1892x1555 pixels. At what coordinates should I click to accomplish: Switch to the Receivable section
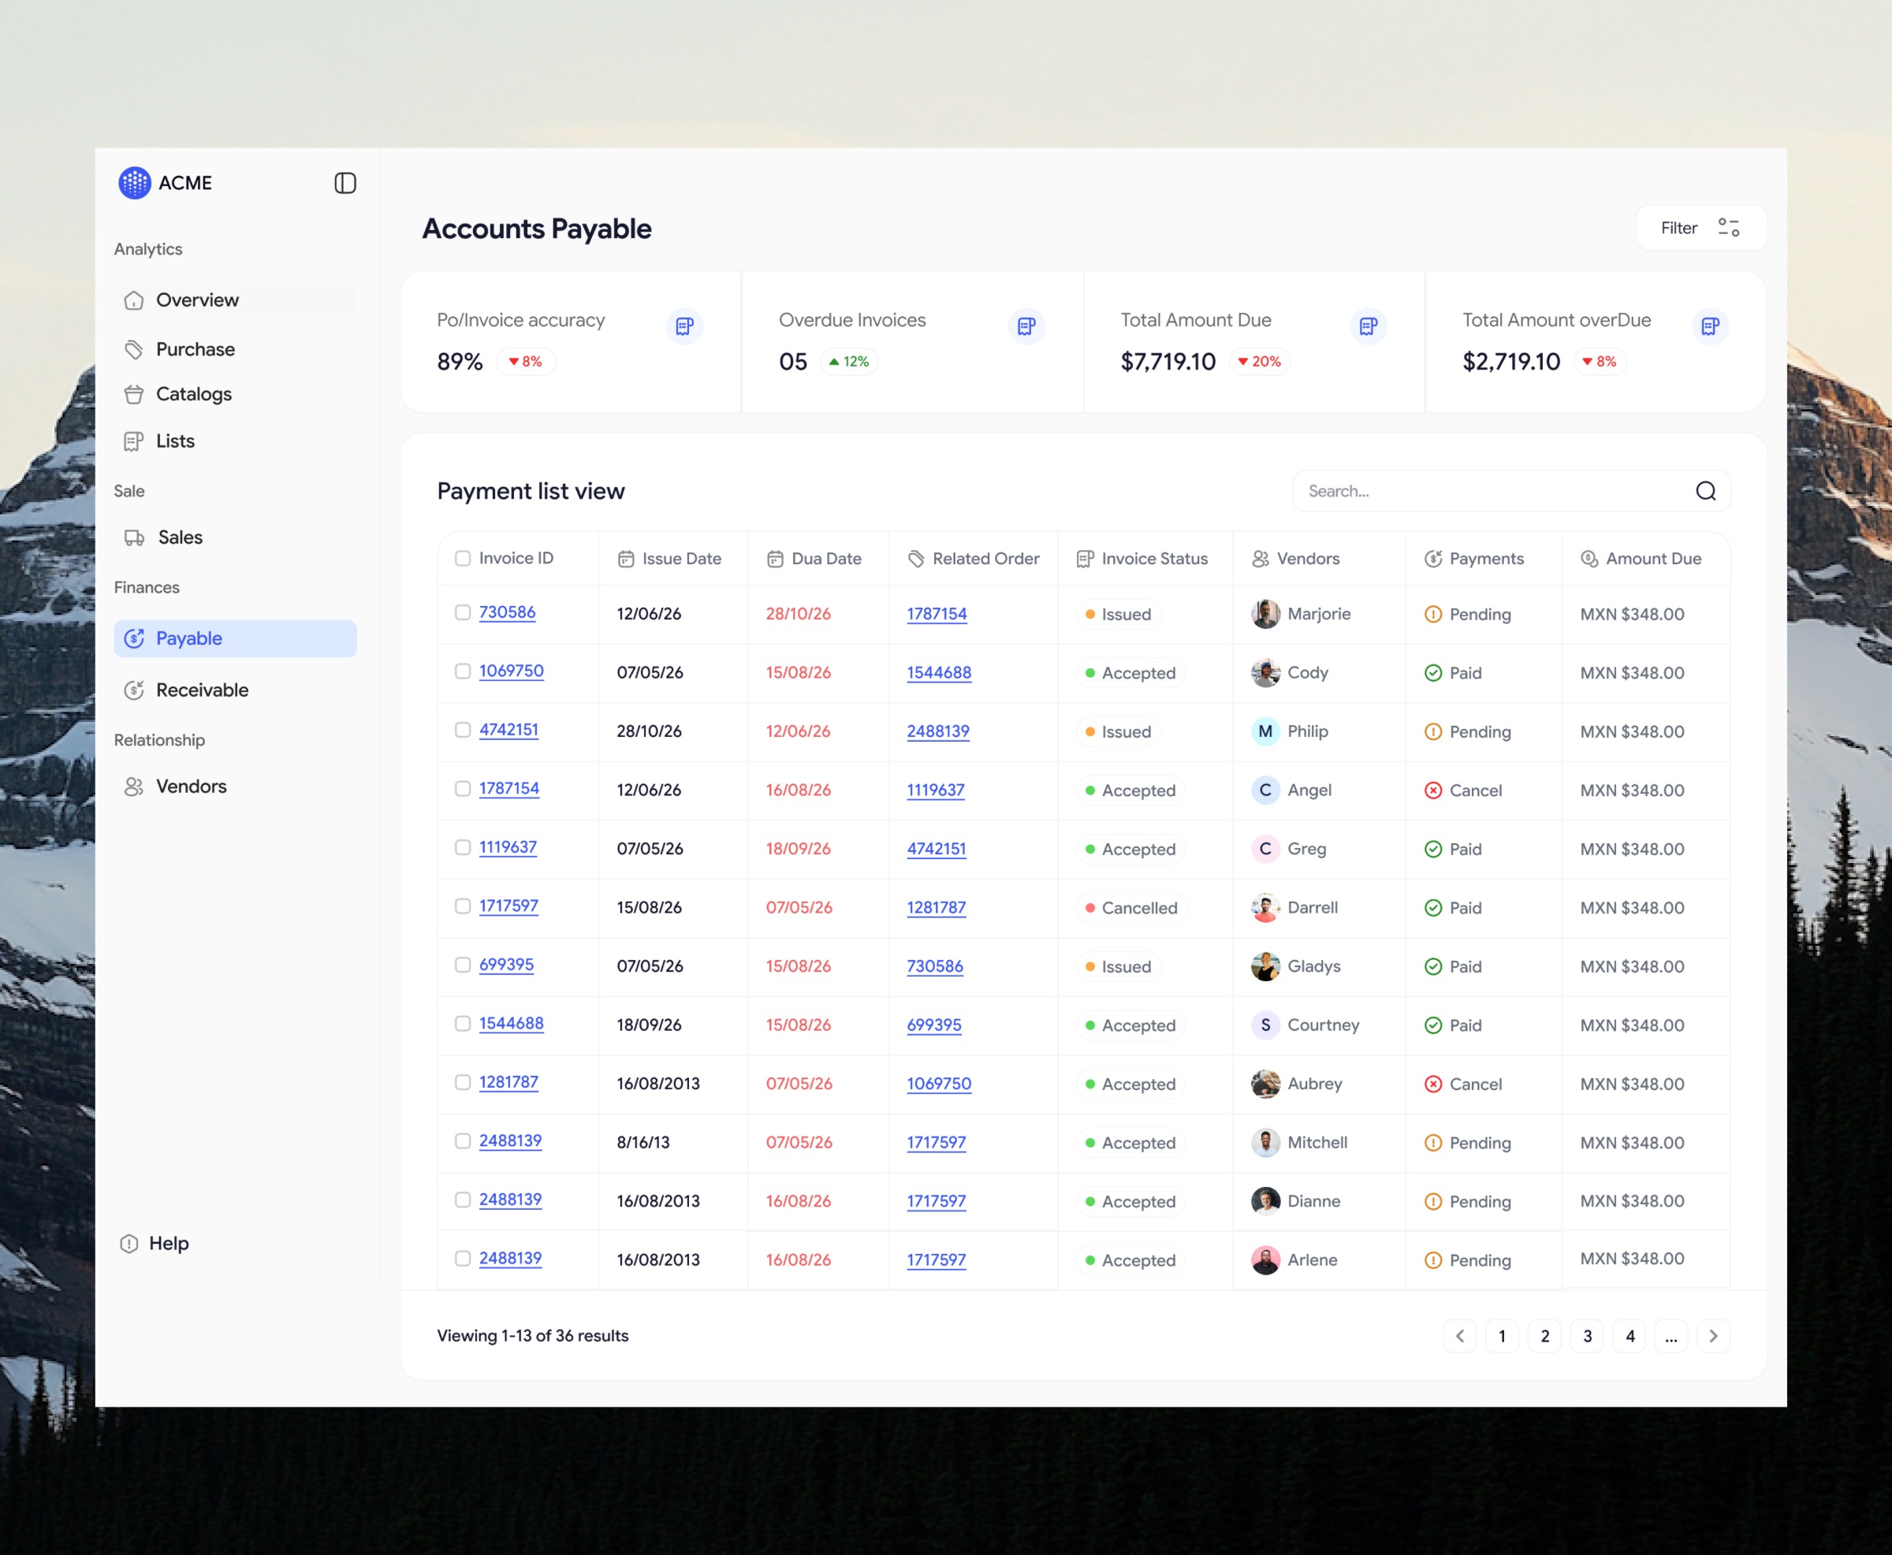point(202,690)
